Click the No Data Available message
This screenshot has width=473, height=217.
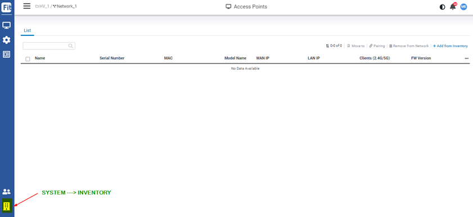[245, 69]
